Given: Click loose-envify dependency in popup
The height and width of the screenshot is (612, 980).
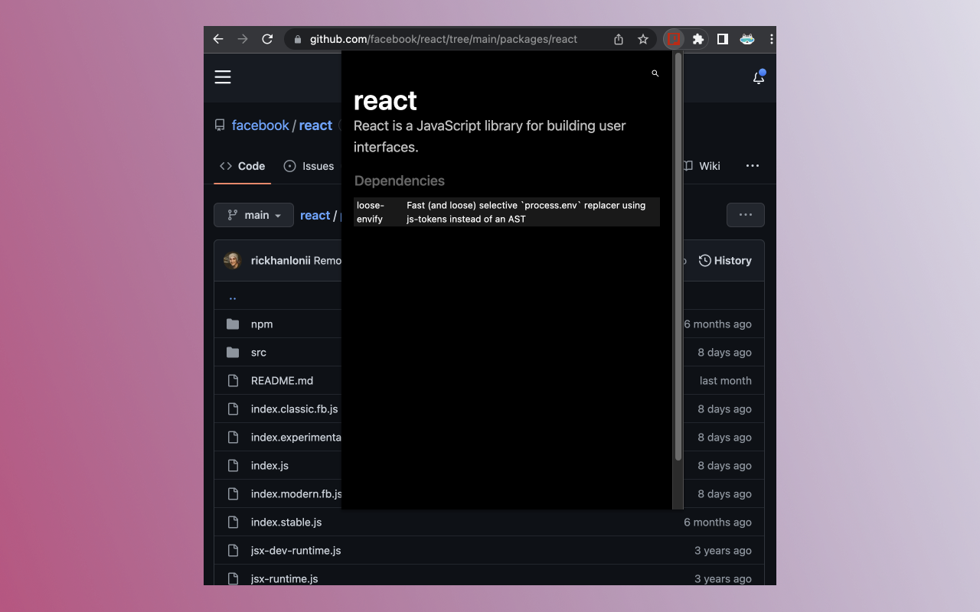Looking at the screenshot, I should 371,212.
